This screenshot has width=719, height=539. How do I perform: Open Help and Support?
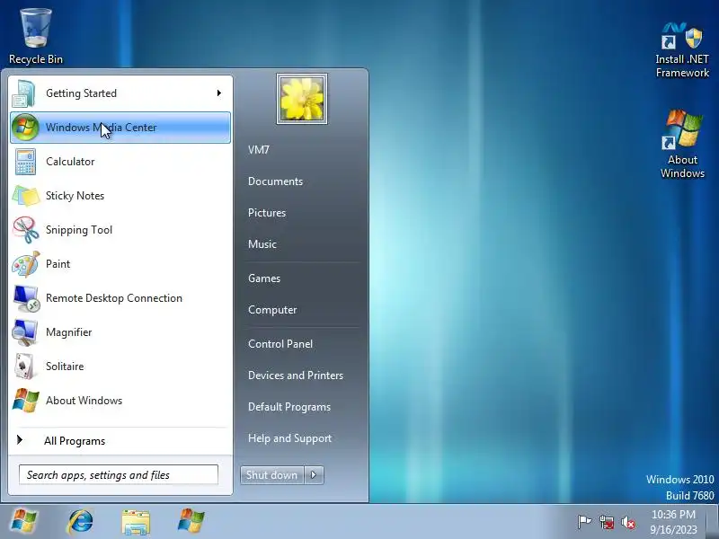(289, 438)
